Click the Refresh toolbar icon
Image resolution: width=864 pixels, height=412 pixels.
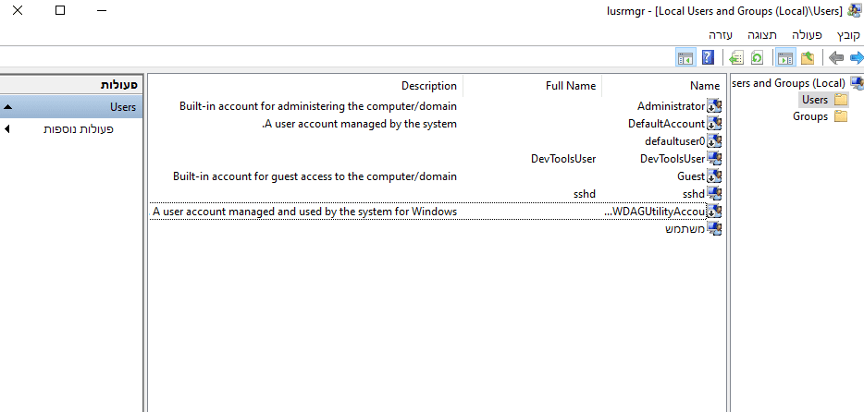coord(757,58)
